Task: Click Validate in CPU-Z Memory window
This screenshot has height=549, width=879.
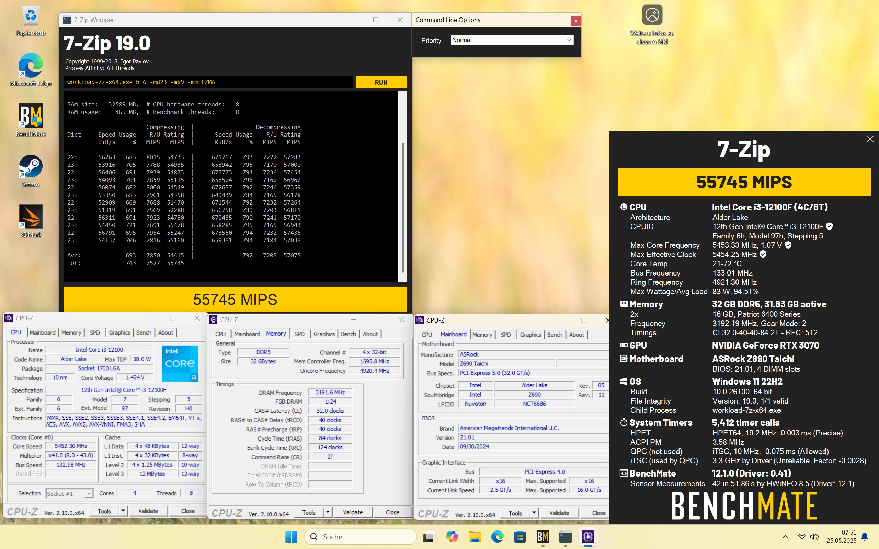Action: click(x=353, y=512)
